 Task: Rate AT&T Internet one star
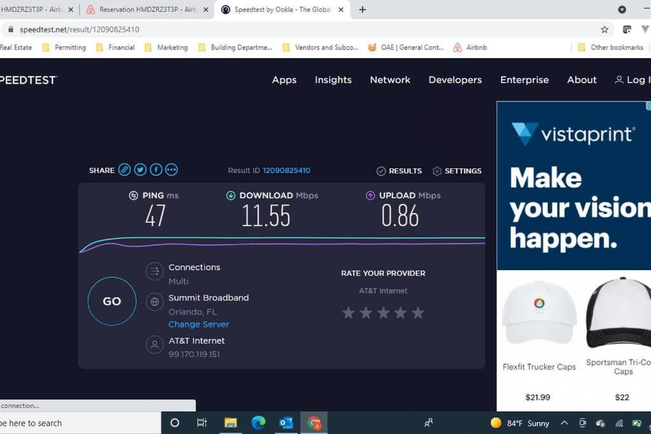pyautogui.click(x=348, y=313)
